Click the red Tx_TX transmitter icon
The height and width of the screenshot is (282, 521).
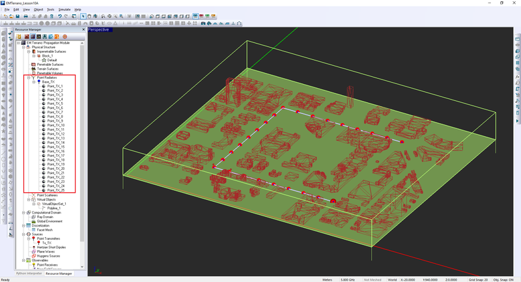coord(38,243)
